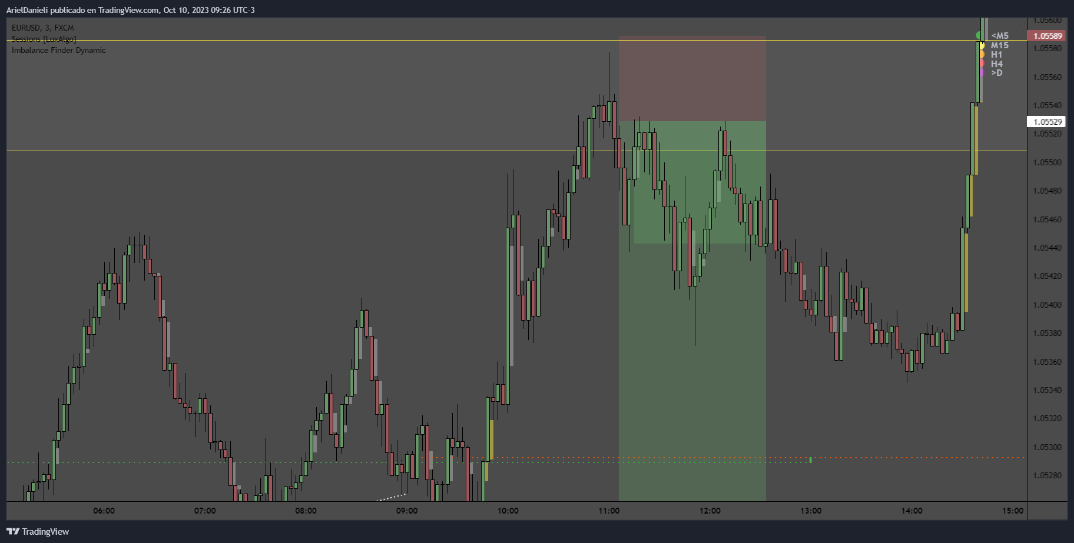Click the orange H1 legend dot
This screenshot has height=543, width=1074.
(981, 54)
